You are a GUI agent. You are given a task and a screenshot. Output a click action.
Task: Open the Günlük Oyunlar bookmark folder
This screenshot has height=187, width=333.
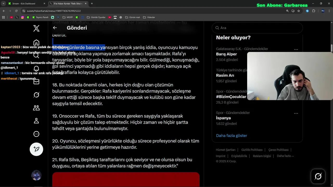coord(96,17)
